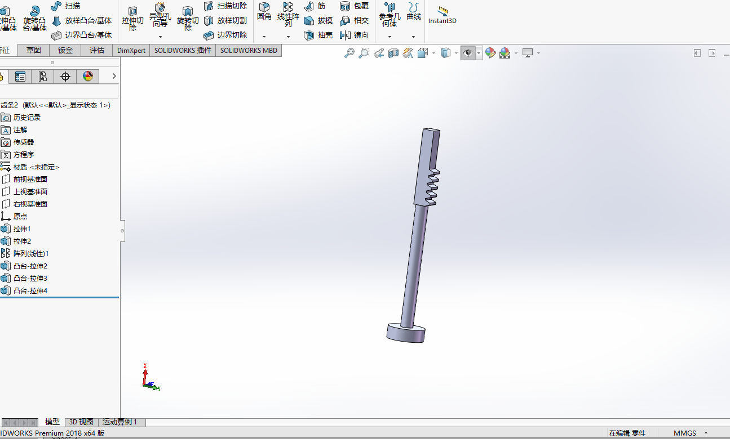Open the View Orientation cube icon
This screenshot has height=439, width=730.
tap(423, 53)
